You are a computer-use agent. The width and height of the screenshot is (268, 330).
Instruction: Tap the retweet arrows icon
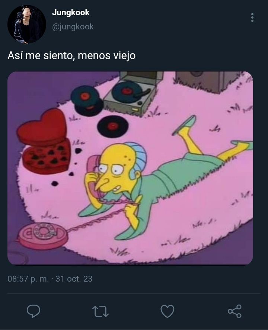pyautogui.click(x=100, y=311)
